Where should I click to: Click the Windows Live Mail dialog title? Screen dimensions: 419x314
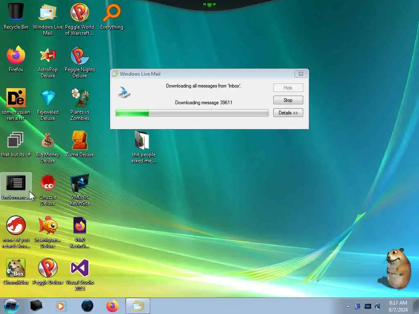click(x=140, y=74)
